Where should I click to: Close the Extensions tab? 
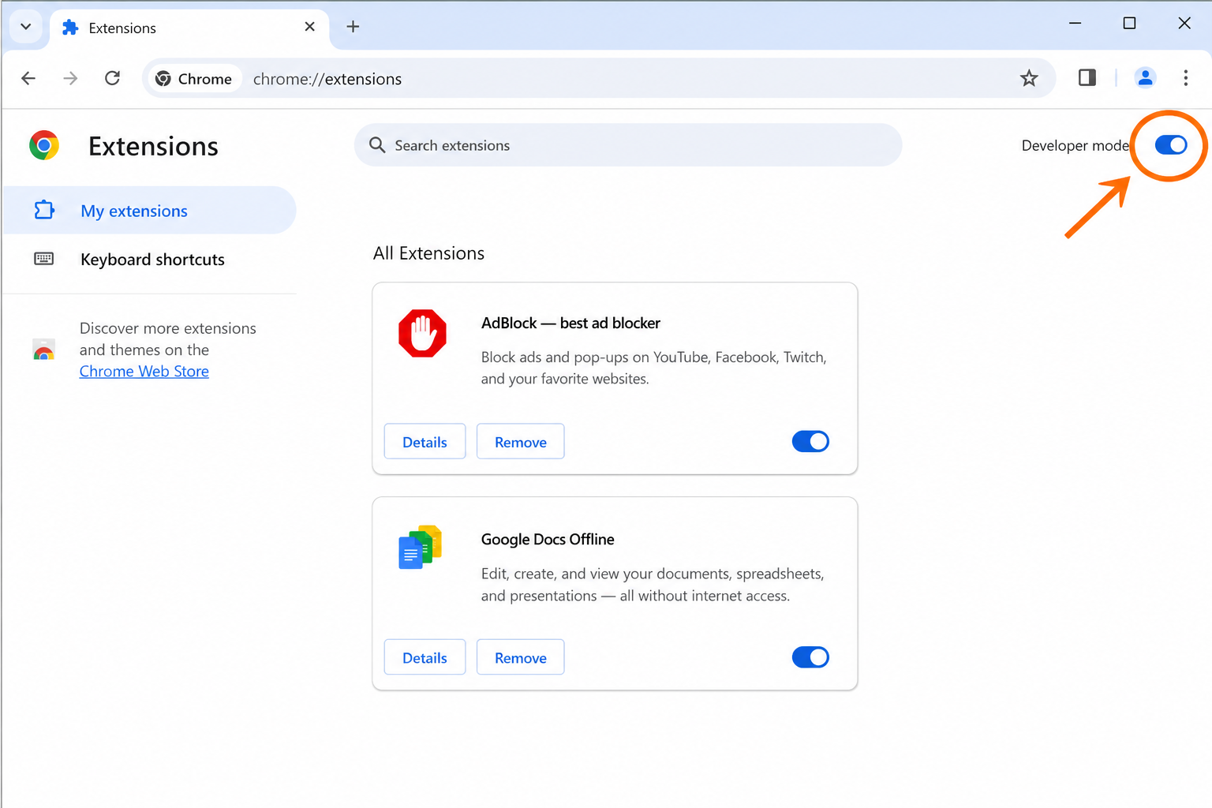click(x=309, y=27)
